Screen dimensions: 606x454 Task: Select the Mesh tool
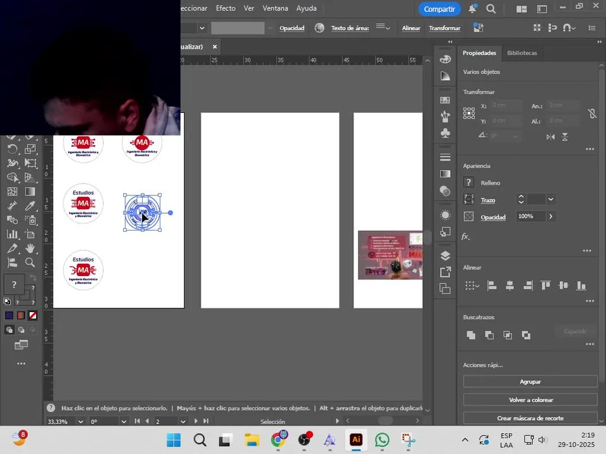[x=13, y=192]
